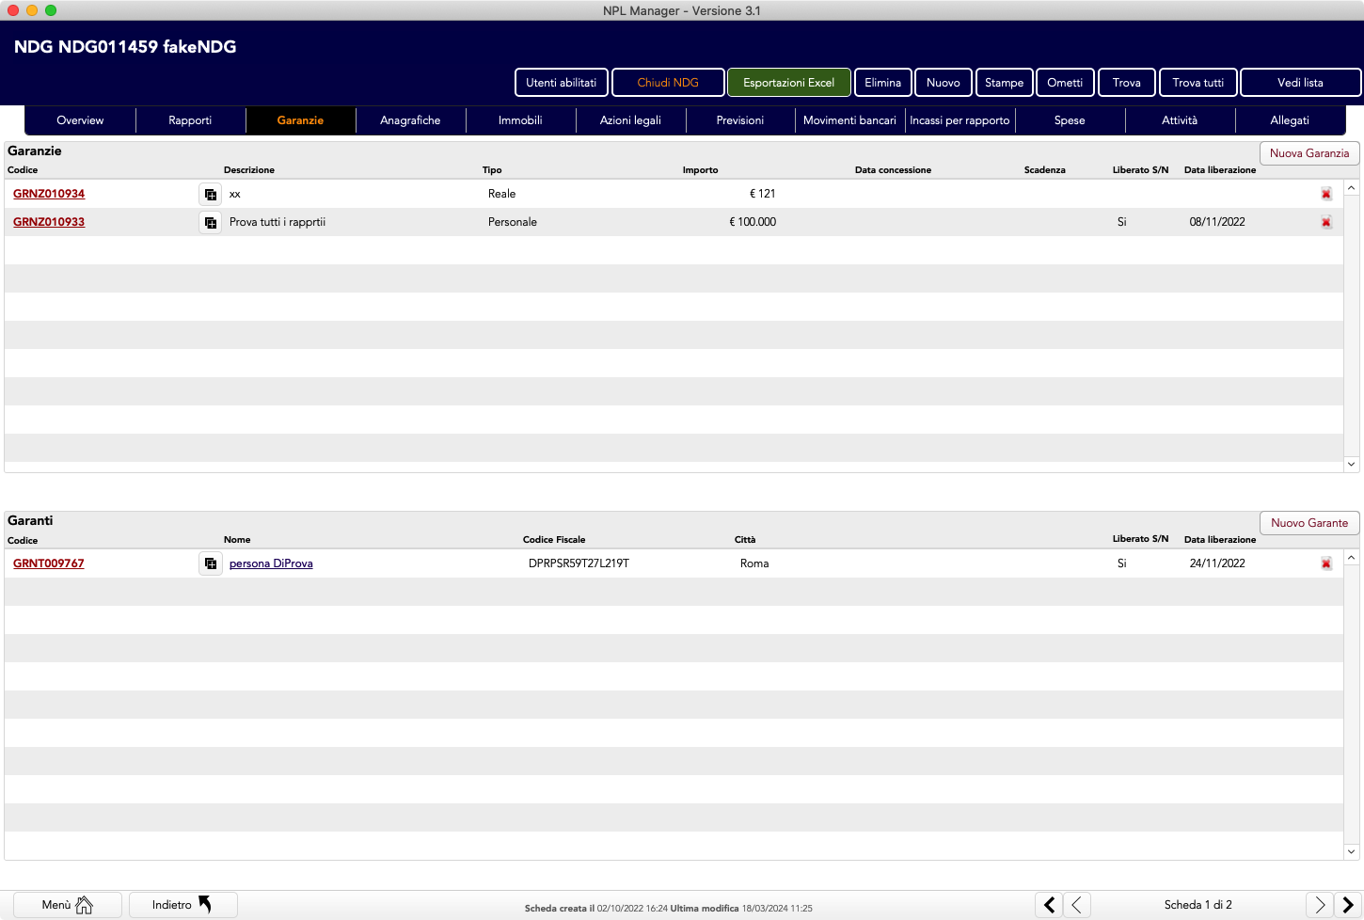Click the detail icon beside GRNZ010934
The image size is (1364, 920).
click(x=210, y=195)
